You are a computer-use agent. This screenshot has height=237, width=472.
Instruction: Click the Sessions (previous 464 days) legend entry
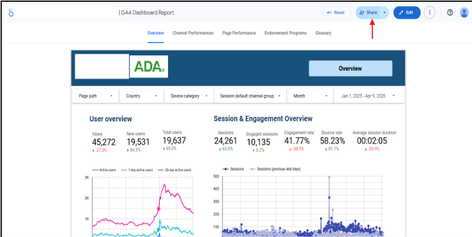(274, 169)
